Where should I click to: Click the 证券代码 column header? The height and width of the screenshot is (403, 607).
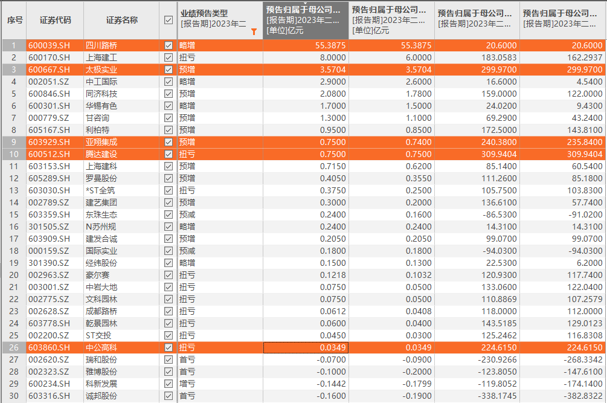(55, 20)
